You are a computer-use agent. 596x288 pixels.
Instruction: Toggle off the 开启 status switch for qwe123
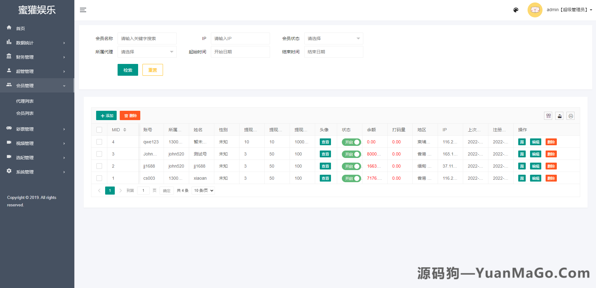(352, 142)
